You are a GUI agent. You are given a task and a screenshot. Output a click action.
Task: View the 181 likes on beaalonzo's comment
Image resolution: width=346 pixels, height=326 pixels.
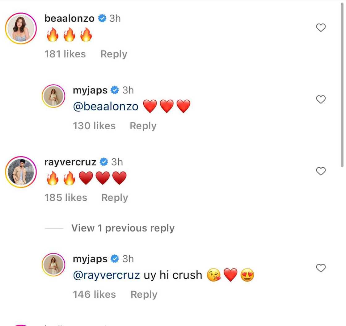pyautogui.click(x=65, y=54)
